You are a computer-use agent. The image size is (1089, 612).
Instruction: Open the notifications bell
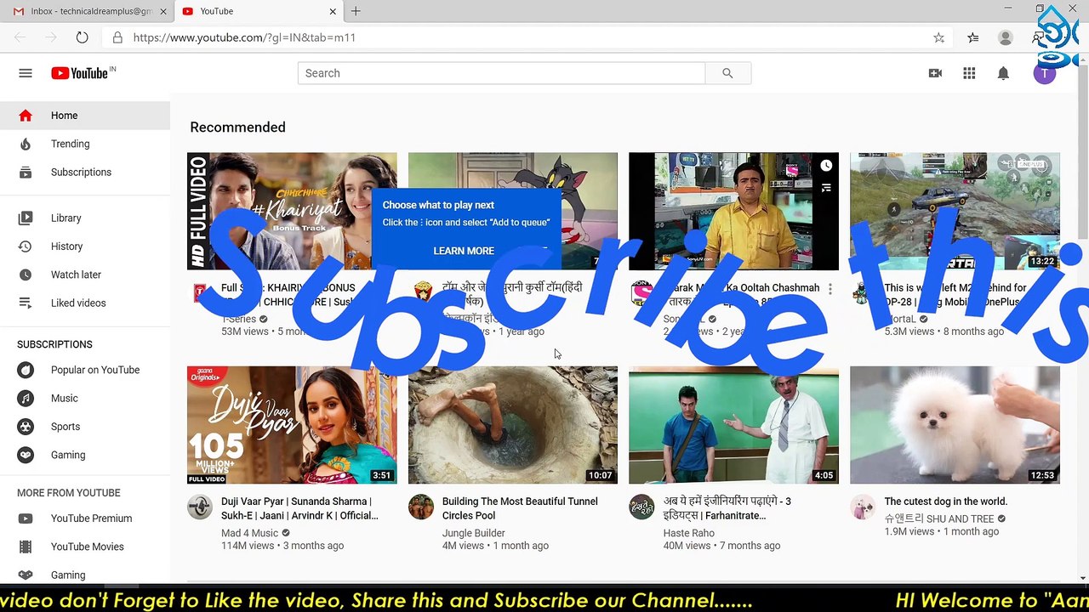(x=1003, y=73)
